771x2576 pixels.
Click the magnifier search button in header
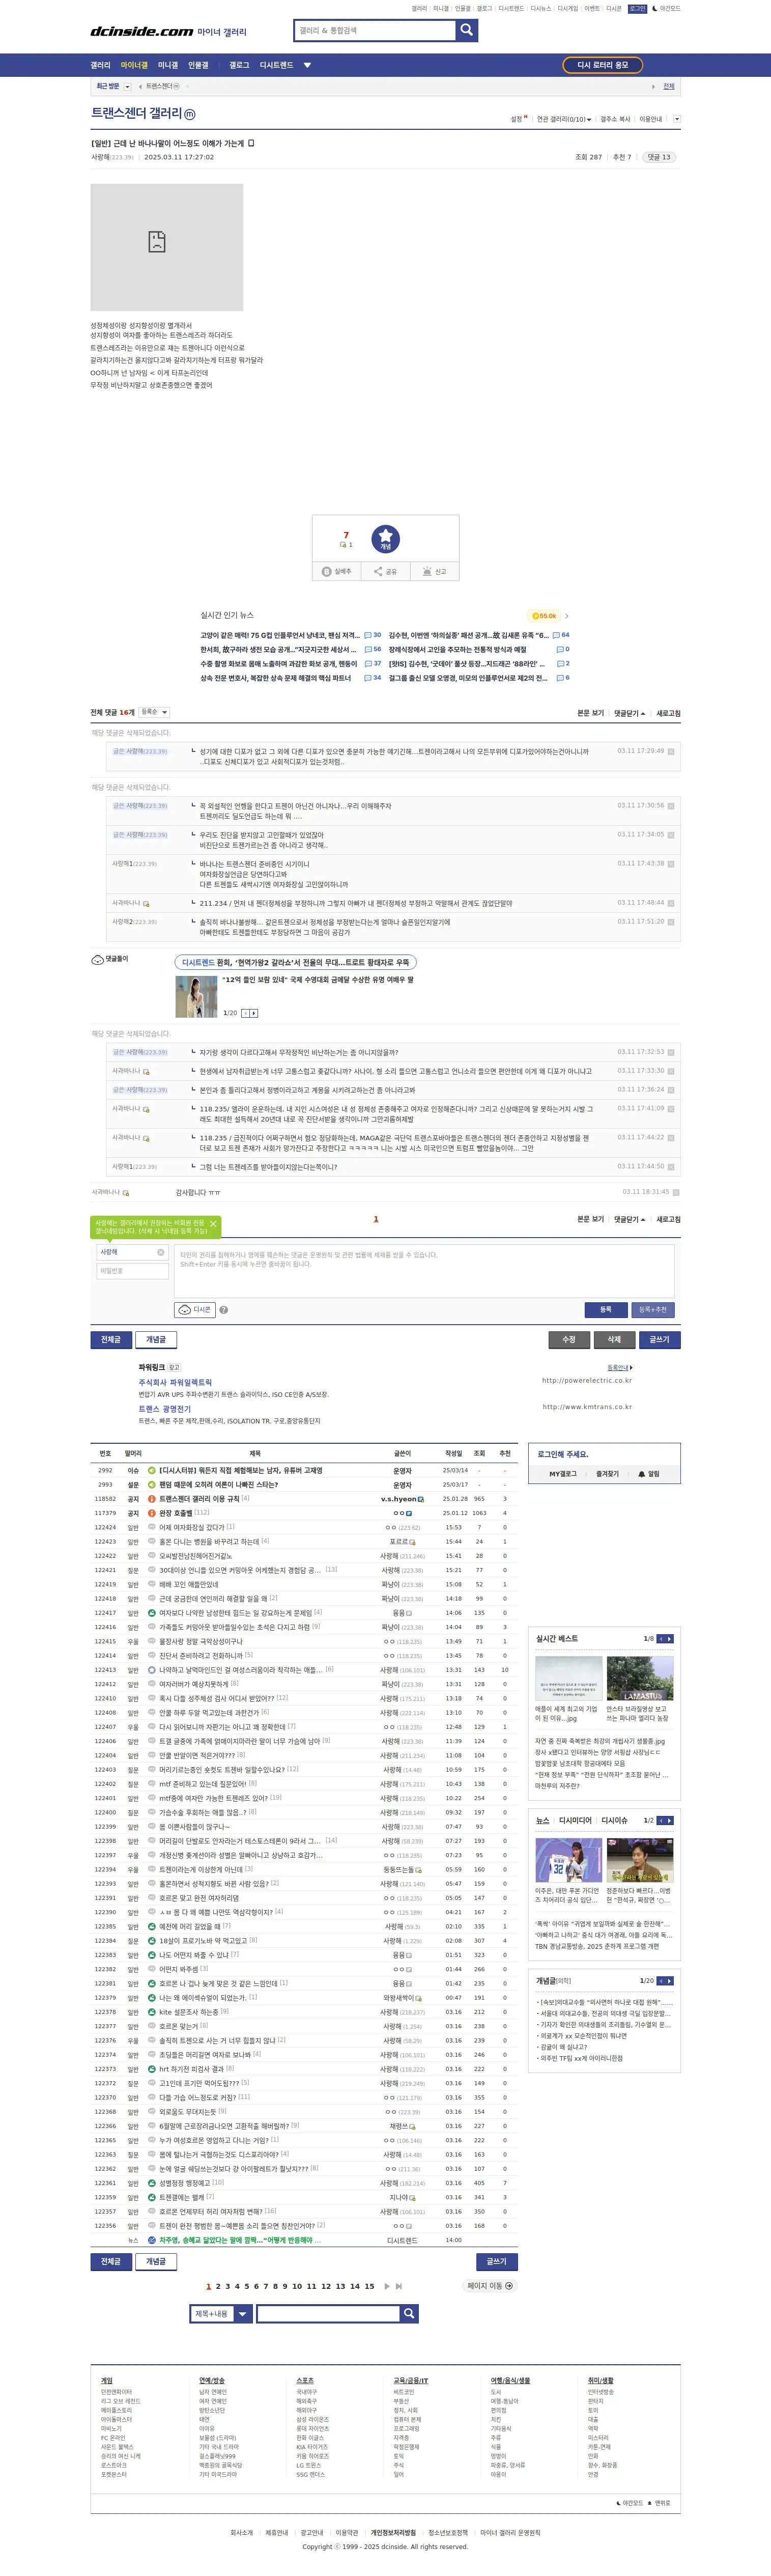tap(466, 30)
